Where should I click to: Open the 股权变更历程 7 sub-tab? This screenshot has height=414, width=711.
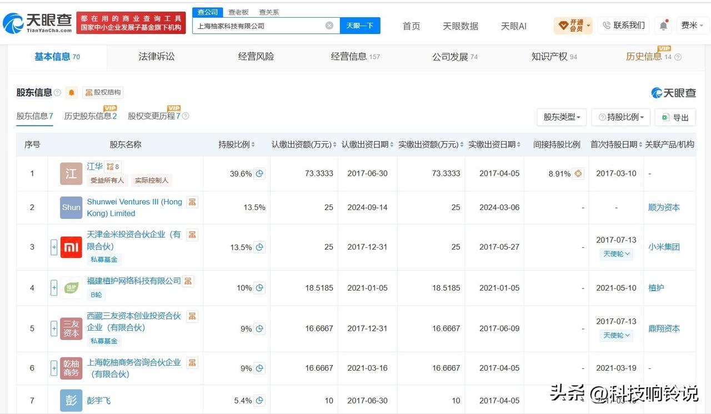(154, 116)
